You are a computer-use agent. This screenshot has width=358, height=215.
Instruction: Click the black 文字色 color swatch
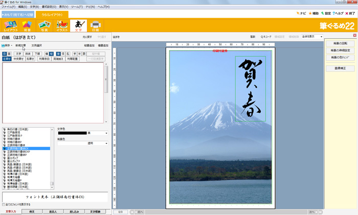coord(72,133)
